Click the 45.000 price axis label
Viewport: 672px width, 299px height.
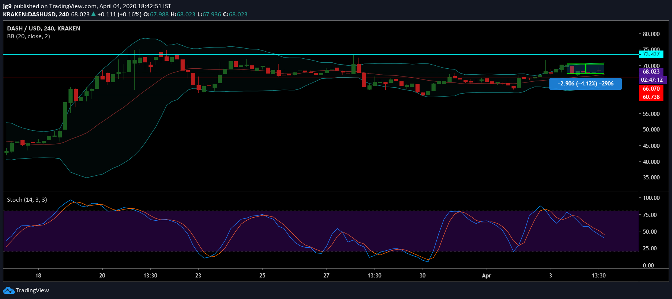(651, 146)
